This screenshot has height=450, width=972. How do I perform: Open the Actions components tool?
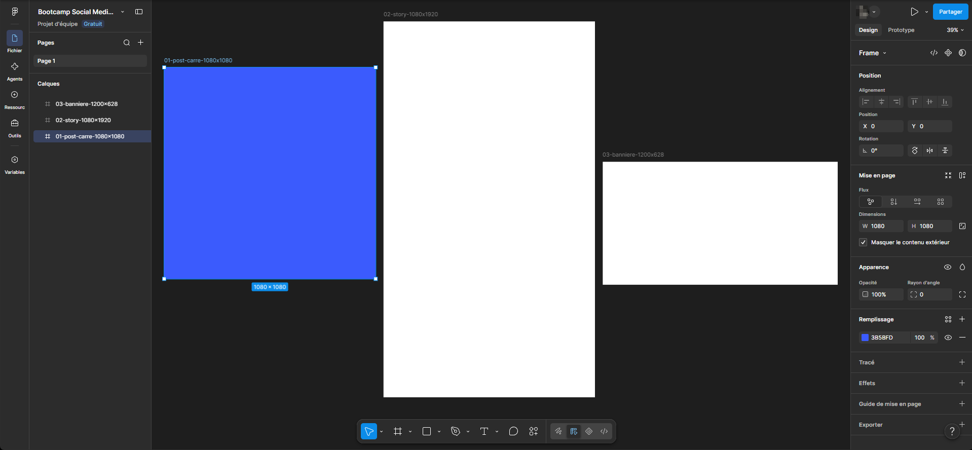(534, 431)
